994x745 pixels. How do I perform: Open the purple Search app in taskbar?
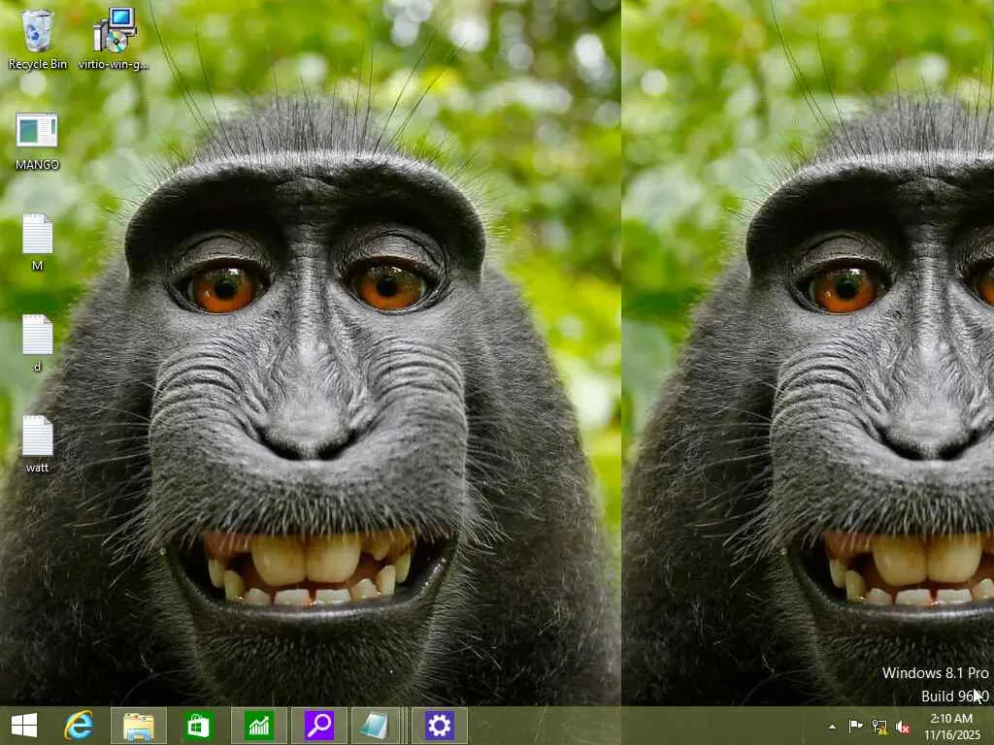[318, 726]
